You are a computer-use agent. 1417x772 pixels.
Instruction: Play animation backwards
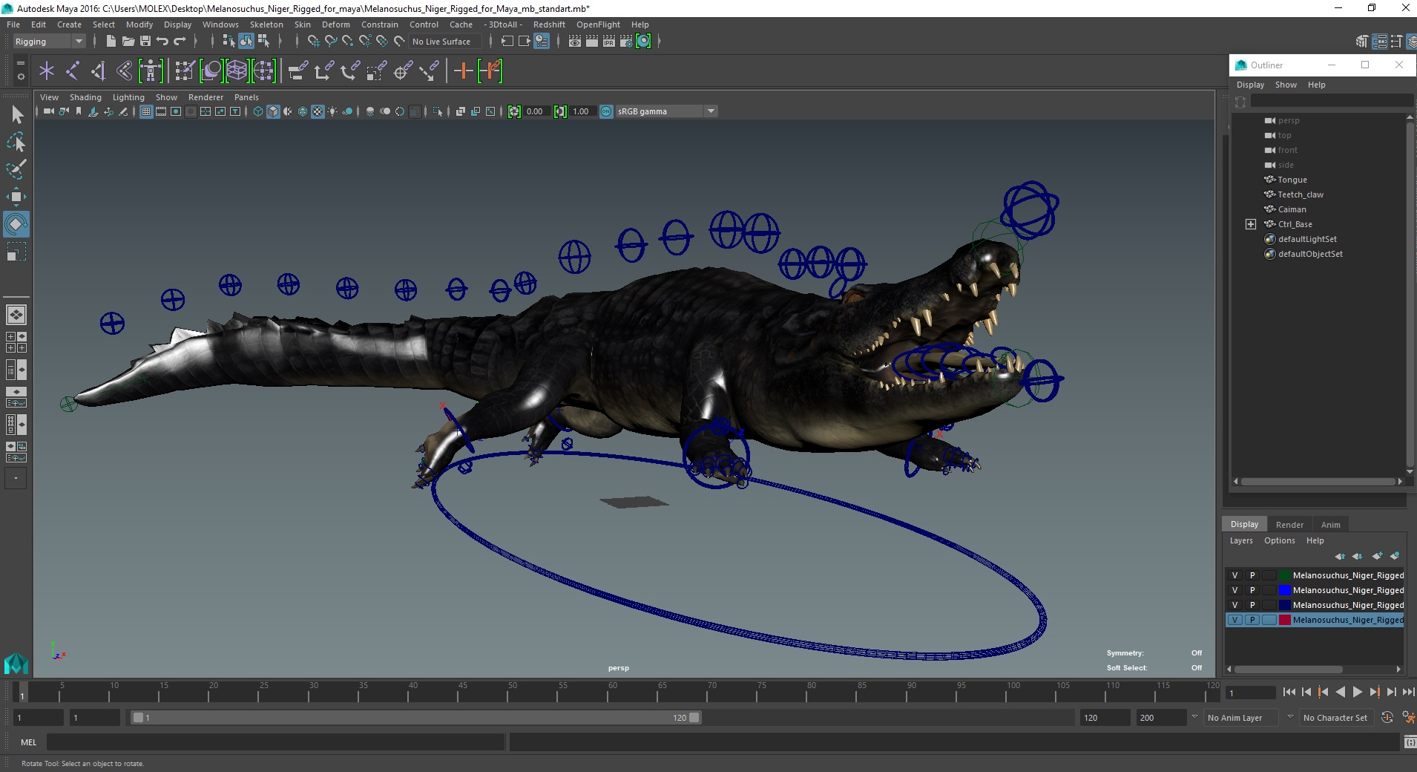click(1340, 692)
